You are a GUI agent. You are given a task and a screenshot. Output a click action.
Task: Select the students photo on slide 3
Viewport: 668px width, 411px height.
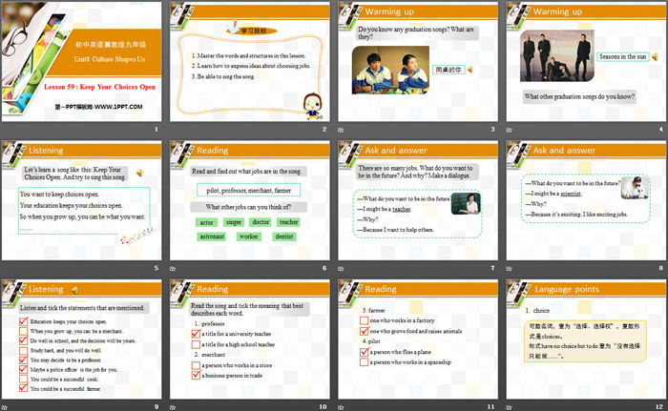click(389, 70)
